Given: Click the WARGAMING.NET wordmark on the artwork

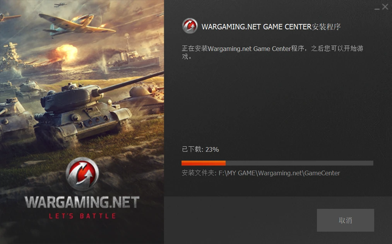Looking at the screenshot, I should click(x=82, y=202).
